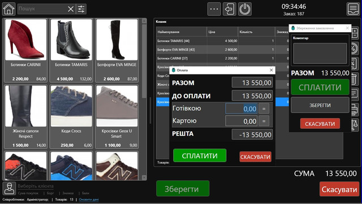Viewport: 362px width, 204px height.
Task: Clear the search field with X
Action: pyautogui.click(x=71, y=9)
